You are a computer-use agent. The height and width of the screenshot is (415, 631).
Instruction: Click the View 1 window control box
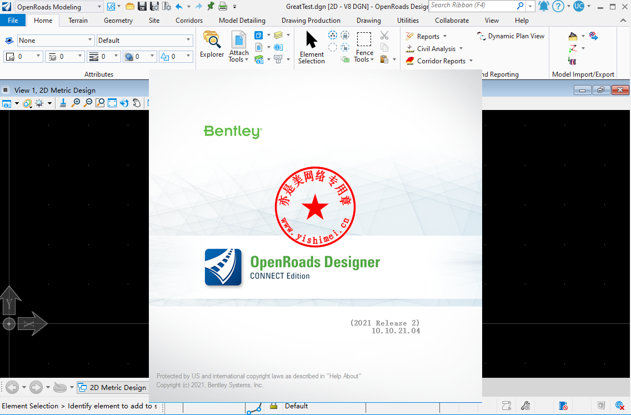[6, 90]
